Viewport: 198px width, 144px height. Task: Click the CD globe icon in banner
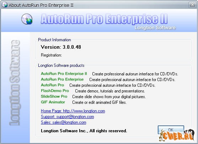coord(27,19)
